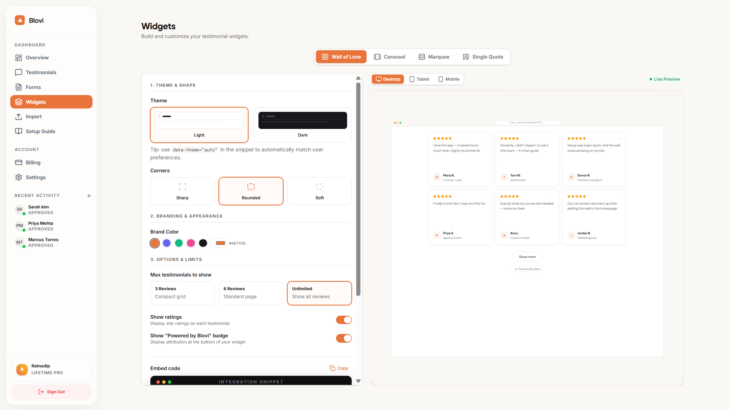Click the MT avatar for Marcus Torres

[x=20, y=242]
